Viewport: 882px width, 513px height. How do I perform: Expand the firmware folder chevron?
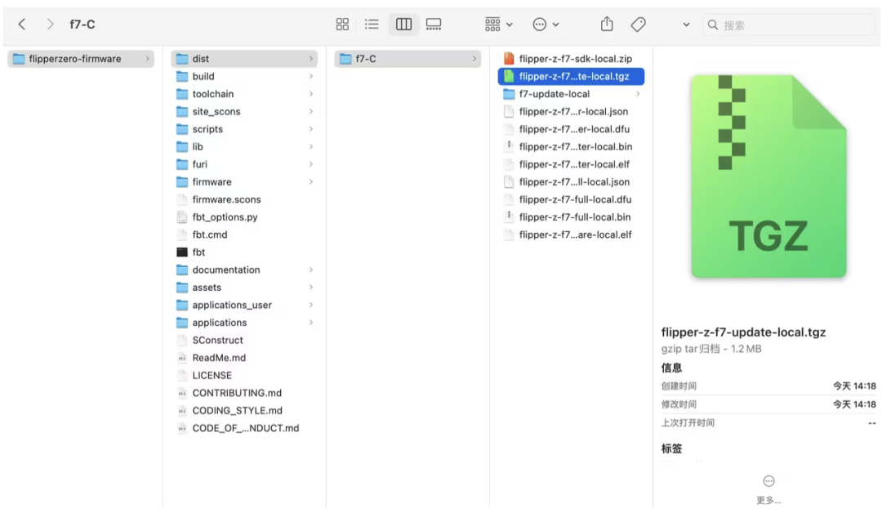(x=310, y=181)
